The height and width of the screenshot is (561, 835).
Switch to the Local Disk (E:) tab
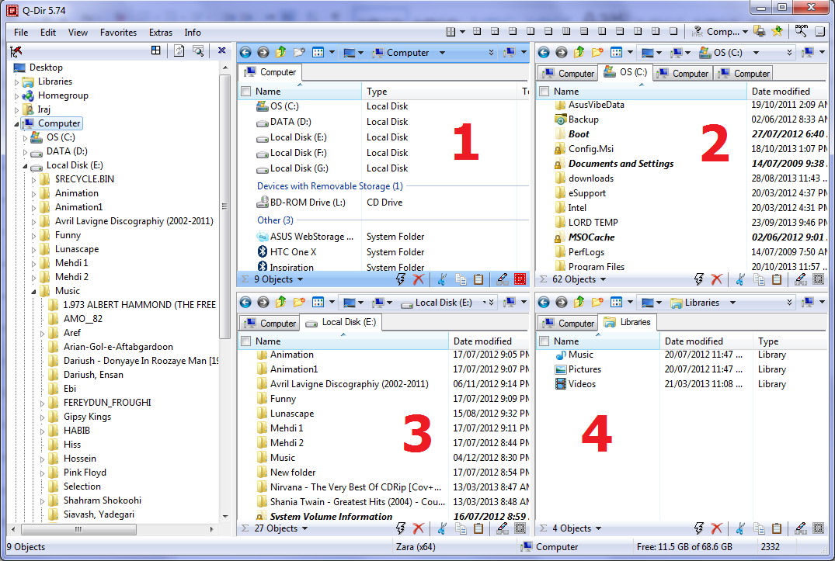[341, 322]
